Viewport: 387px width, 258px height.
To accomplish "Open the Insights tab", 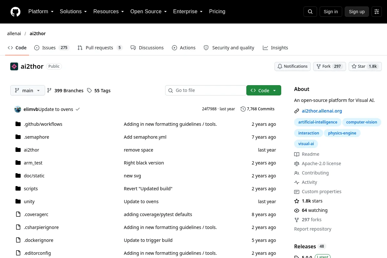I will (275, 48).
